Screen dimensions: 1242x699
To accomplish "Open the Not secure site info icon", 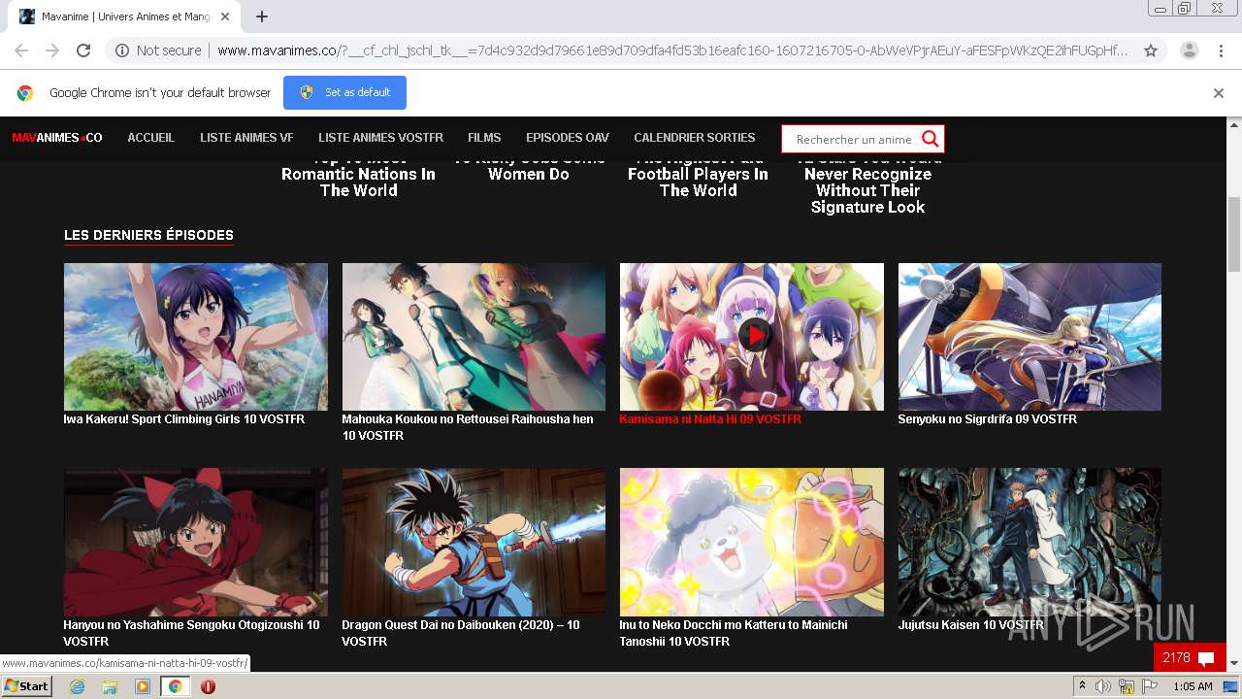I will click(x=122, y=50).
